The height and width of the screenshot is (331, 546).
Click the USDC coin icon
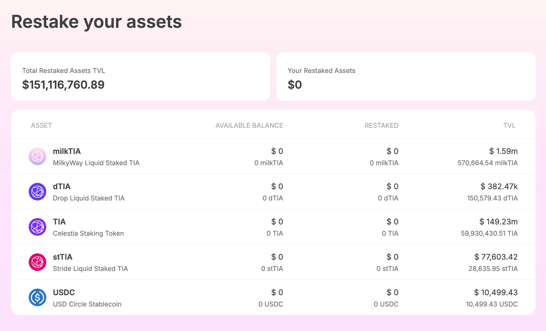[37, 297]
